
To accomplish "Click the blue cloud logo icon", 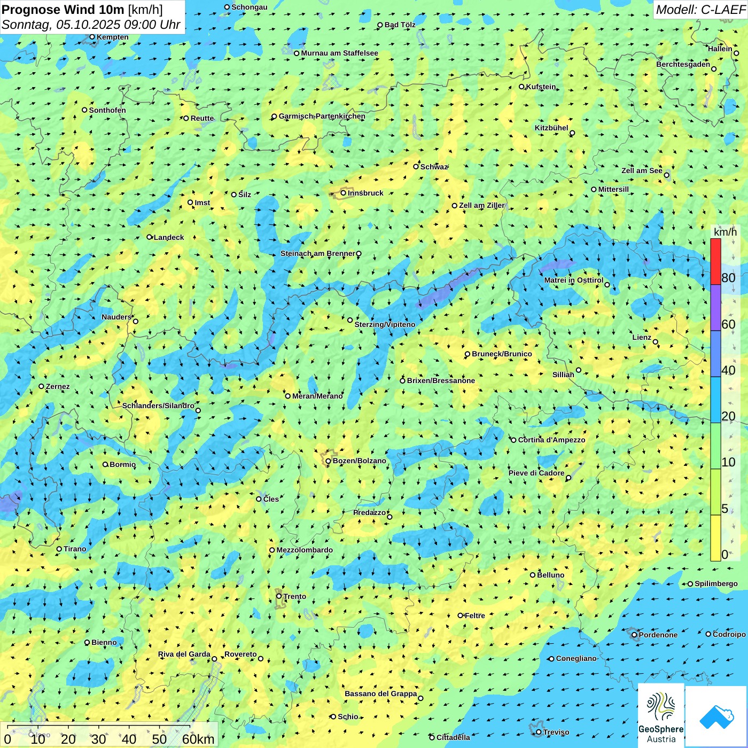I will click(716, 717).
